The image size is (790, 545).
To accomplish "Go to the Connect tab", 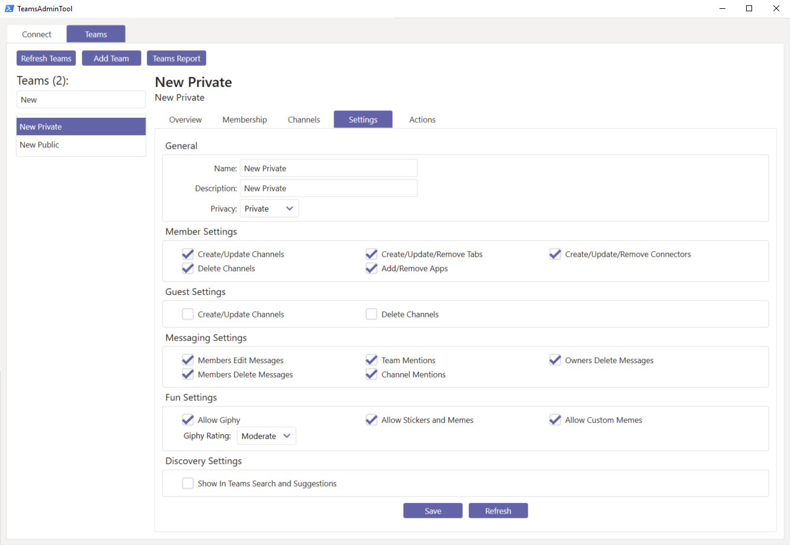I will click(37, 34).
